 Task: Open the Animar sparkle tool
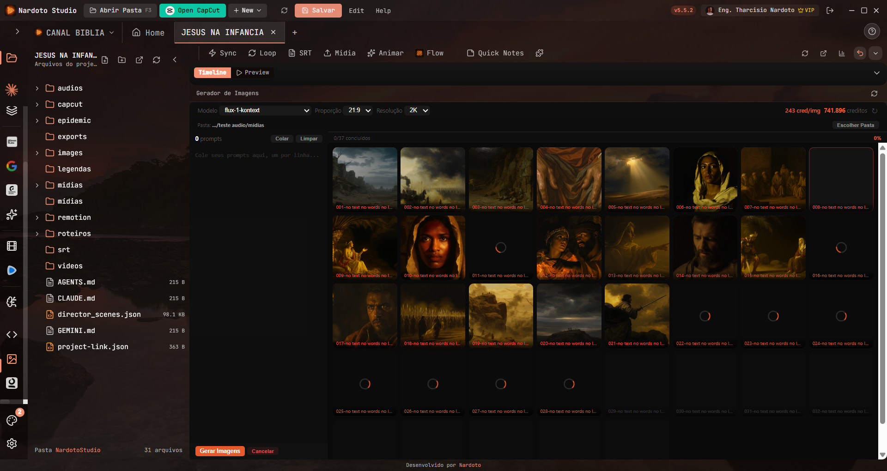385,53
